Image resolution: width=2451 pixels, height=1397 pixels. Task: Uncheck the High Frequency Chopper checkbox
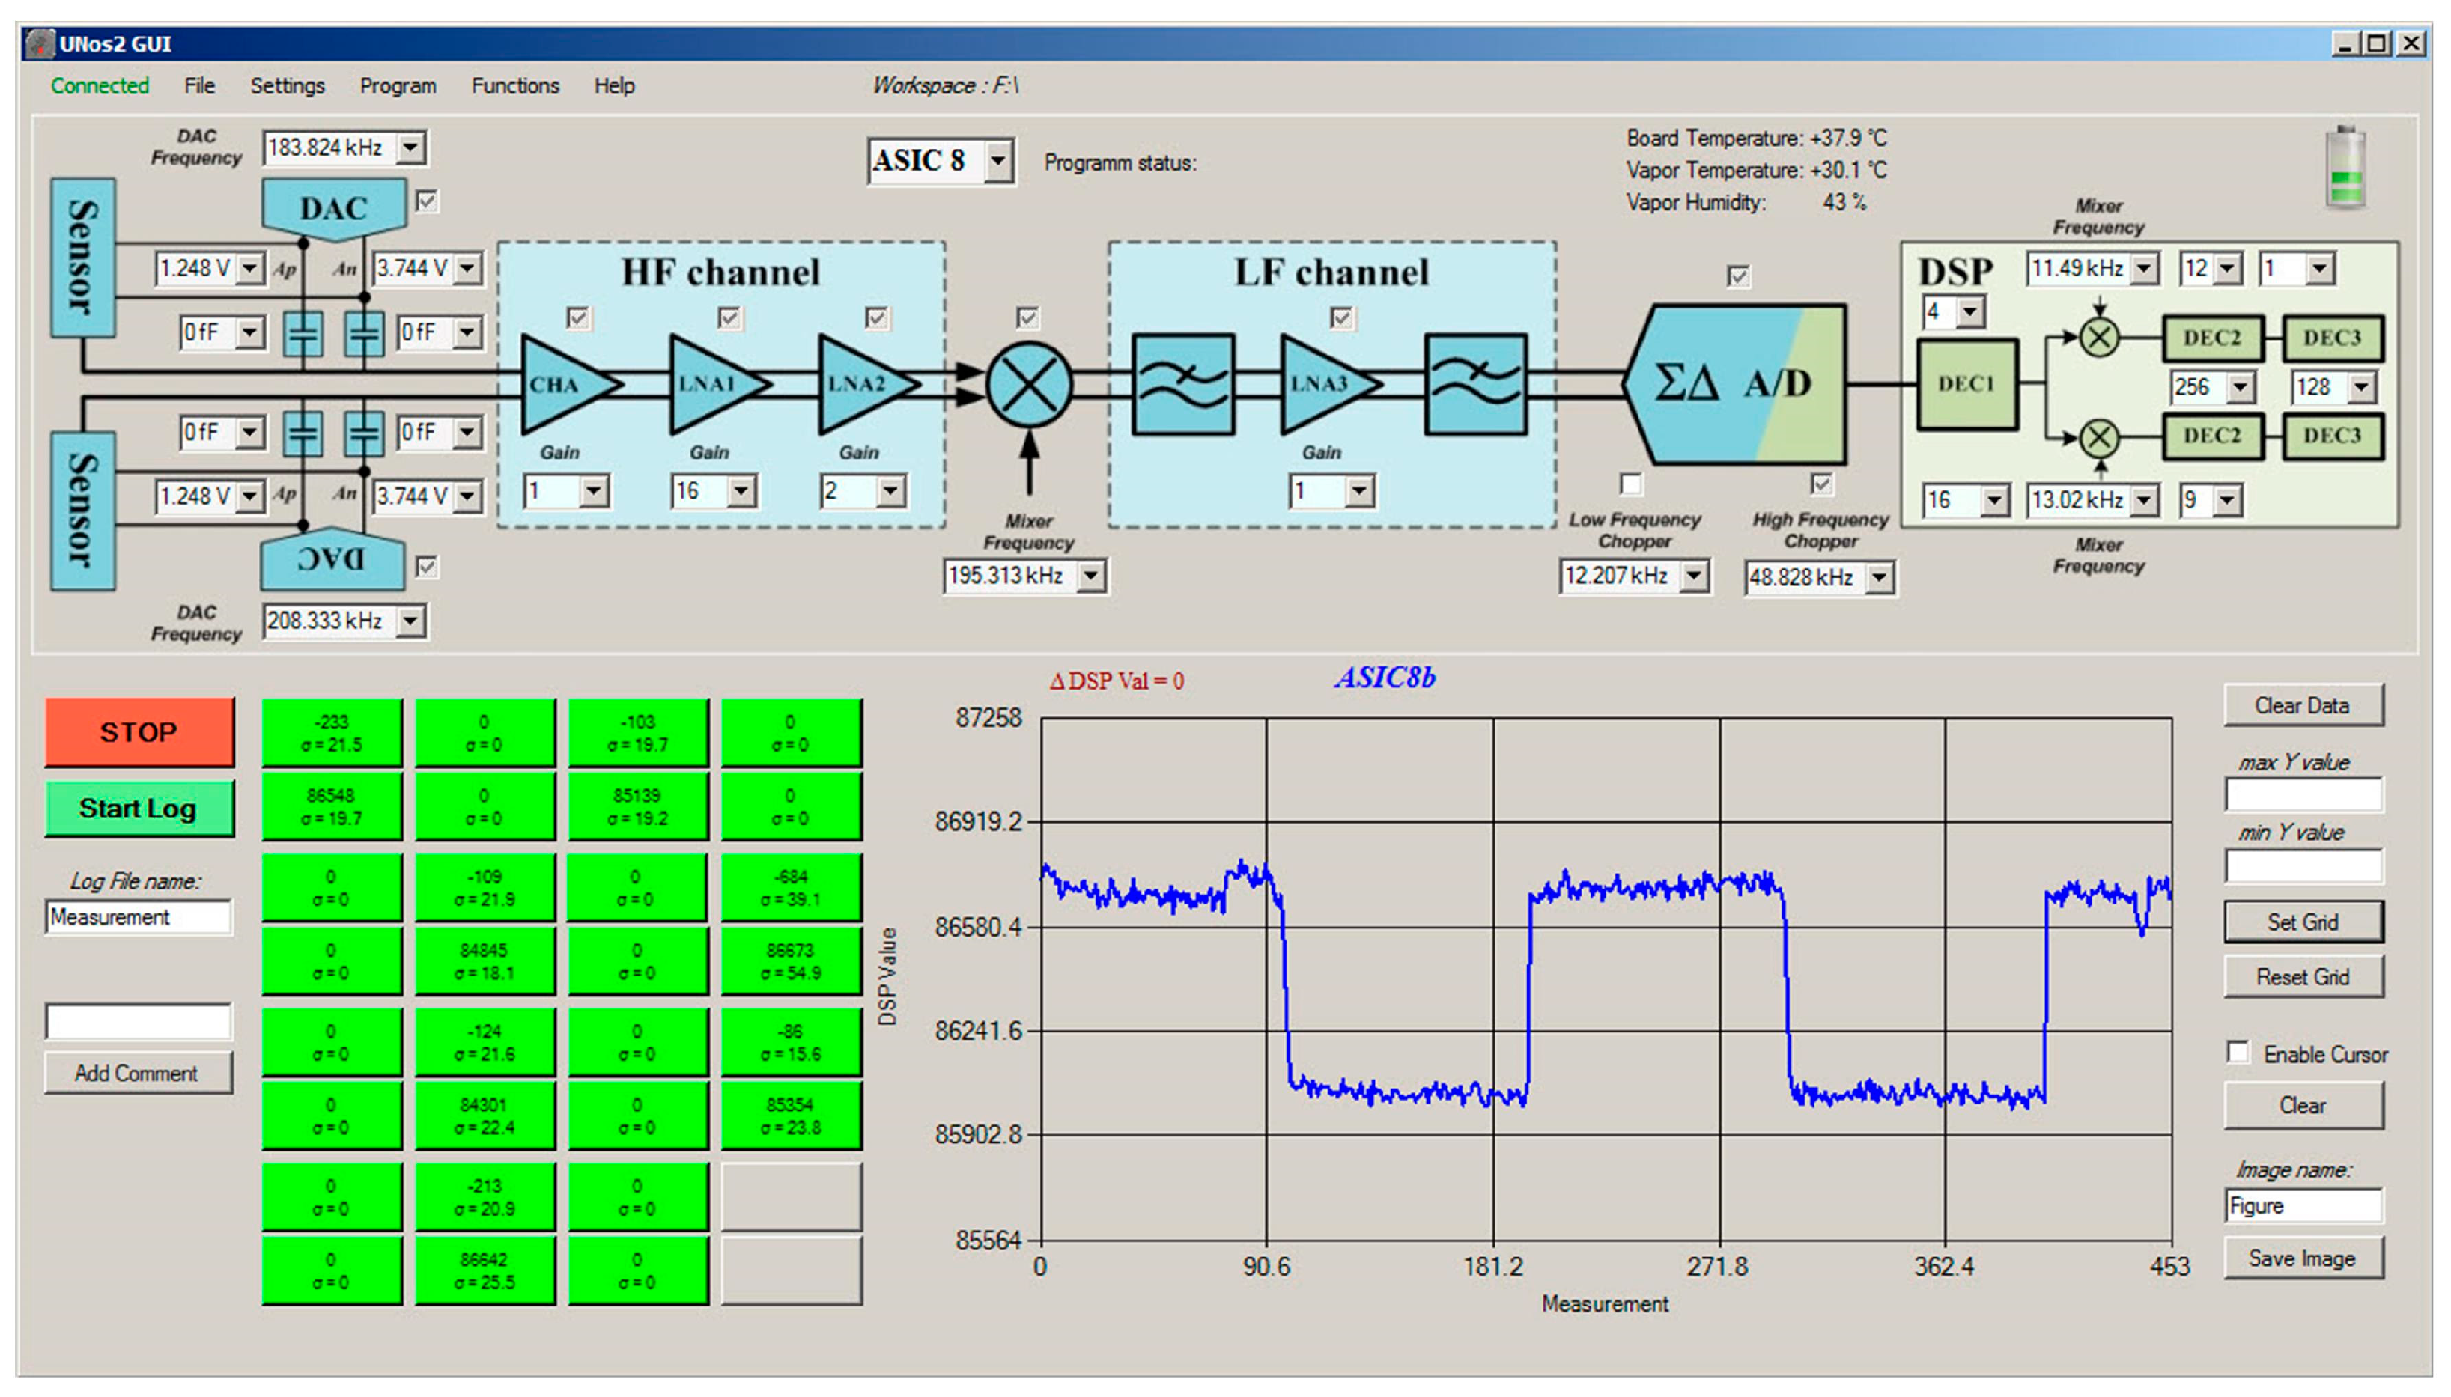tap(1820, 484)
